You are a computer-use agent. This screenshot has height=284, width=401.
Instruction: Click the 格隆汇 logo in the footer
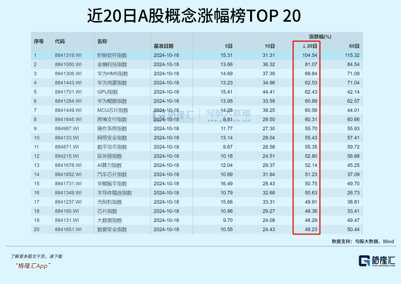coord(377,261)
